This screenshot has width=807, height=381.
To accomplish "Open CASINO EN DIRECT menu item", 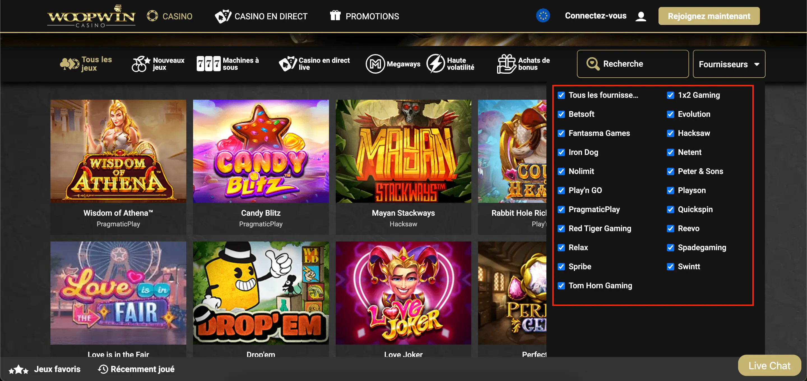I will click(261, 16).
